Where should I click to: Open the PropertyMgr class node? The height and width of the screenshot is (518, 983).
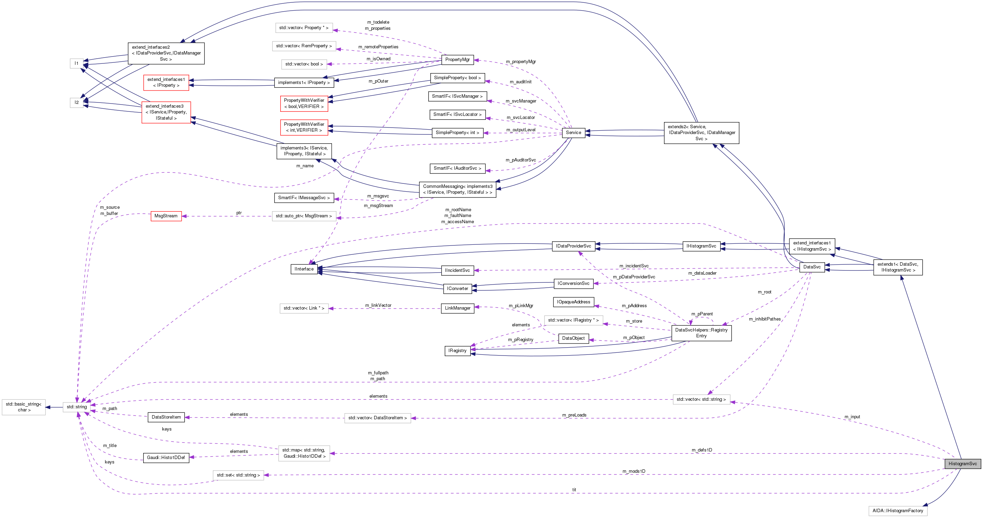click(457, 60)
